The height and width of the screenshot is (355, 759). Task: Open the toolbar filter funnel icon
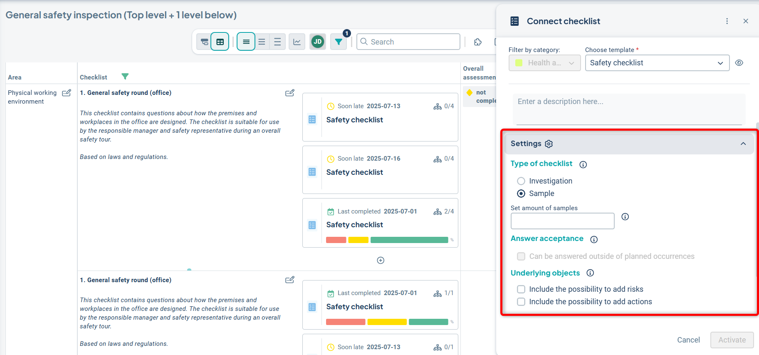339,42
